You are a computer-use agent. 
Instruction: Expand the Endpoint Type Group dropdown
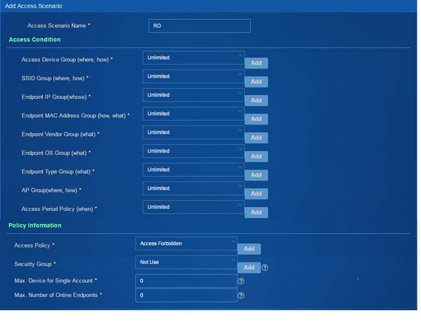tap(193, 170)
